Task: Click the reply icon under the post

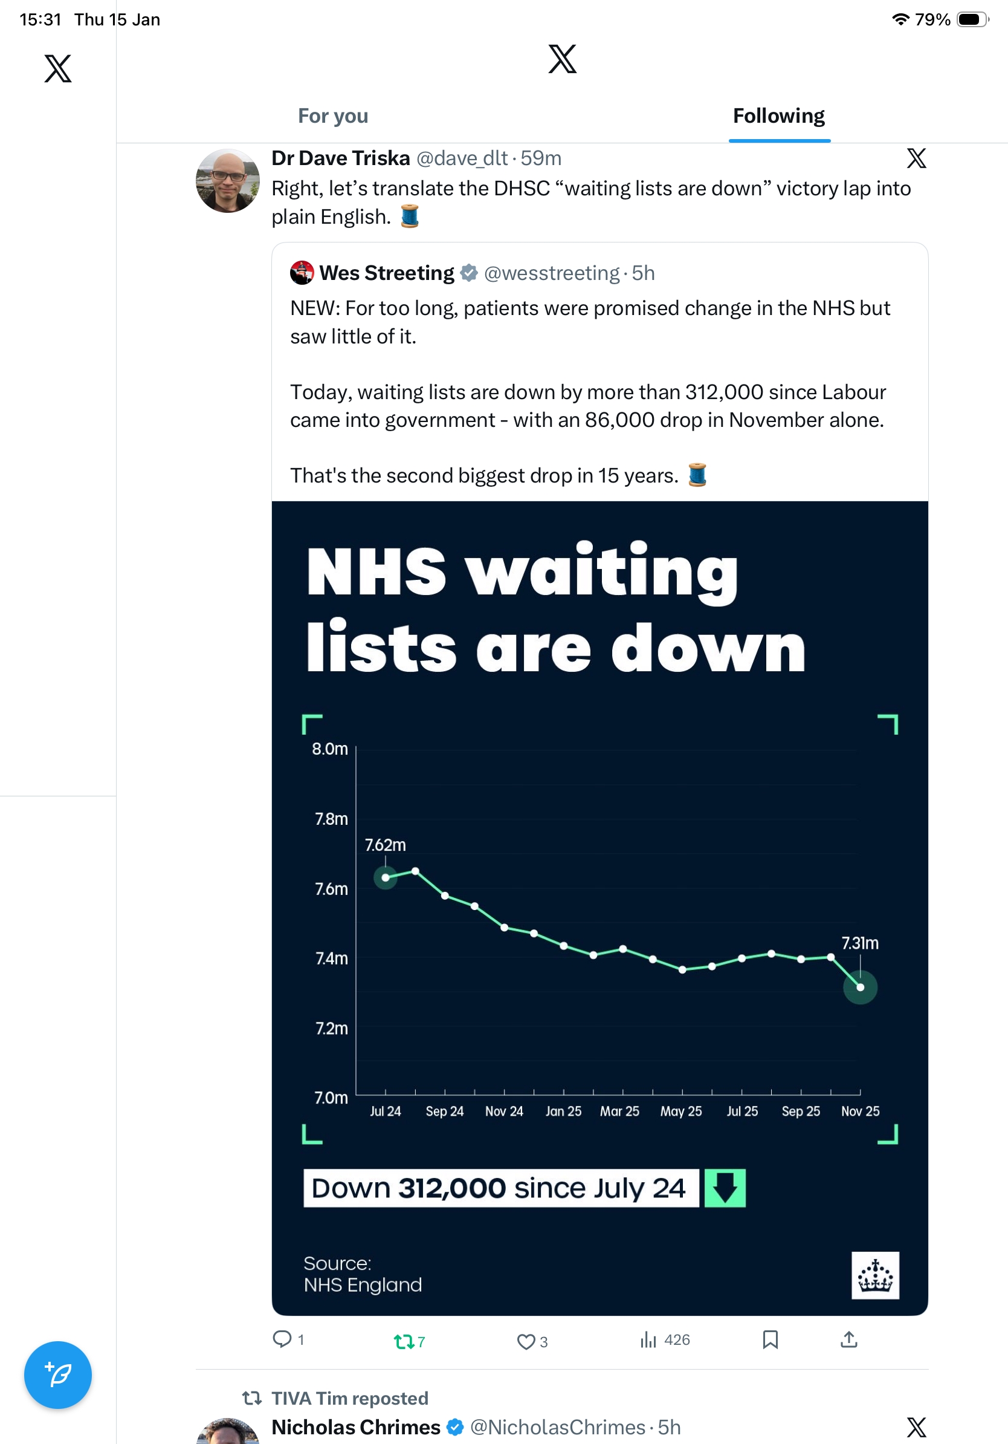Action: coord(282,1339)
